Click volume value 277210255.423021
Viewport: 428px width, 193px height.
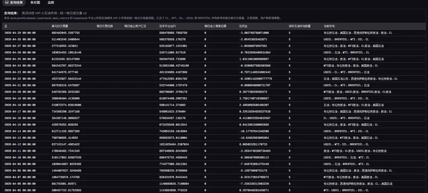[x=65, y=46]
